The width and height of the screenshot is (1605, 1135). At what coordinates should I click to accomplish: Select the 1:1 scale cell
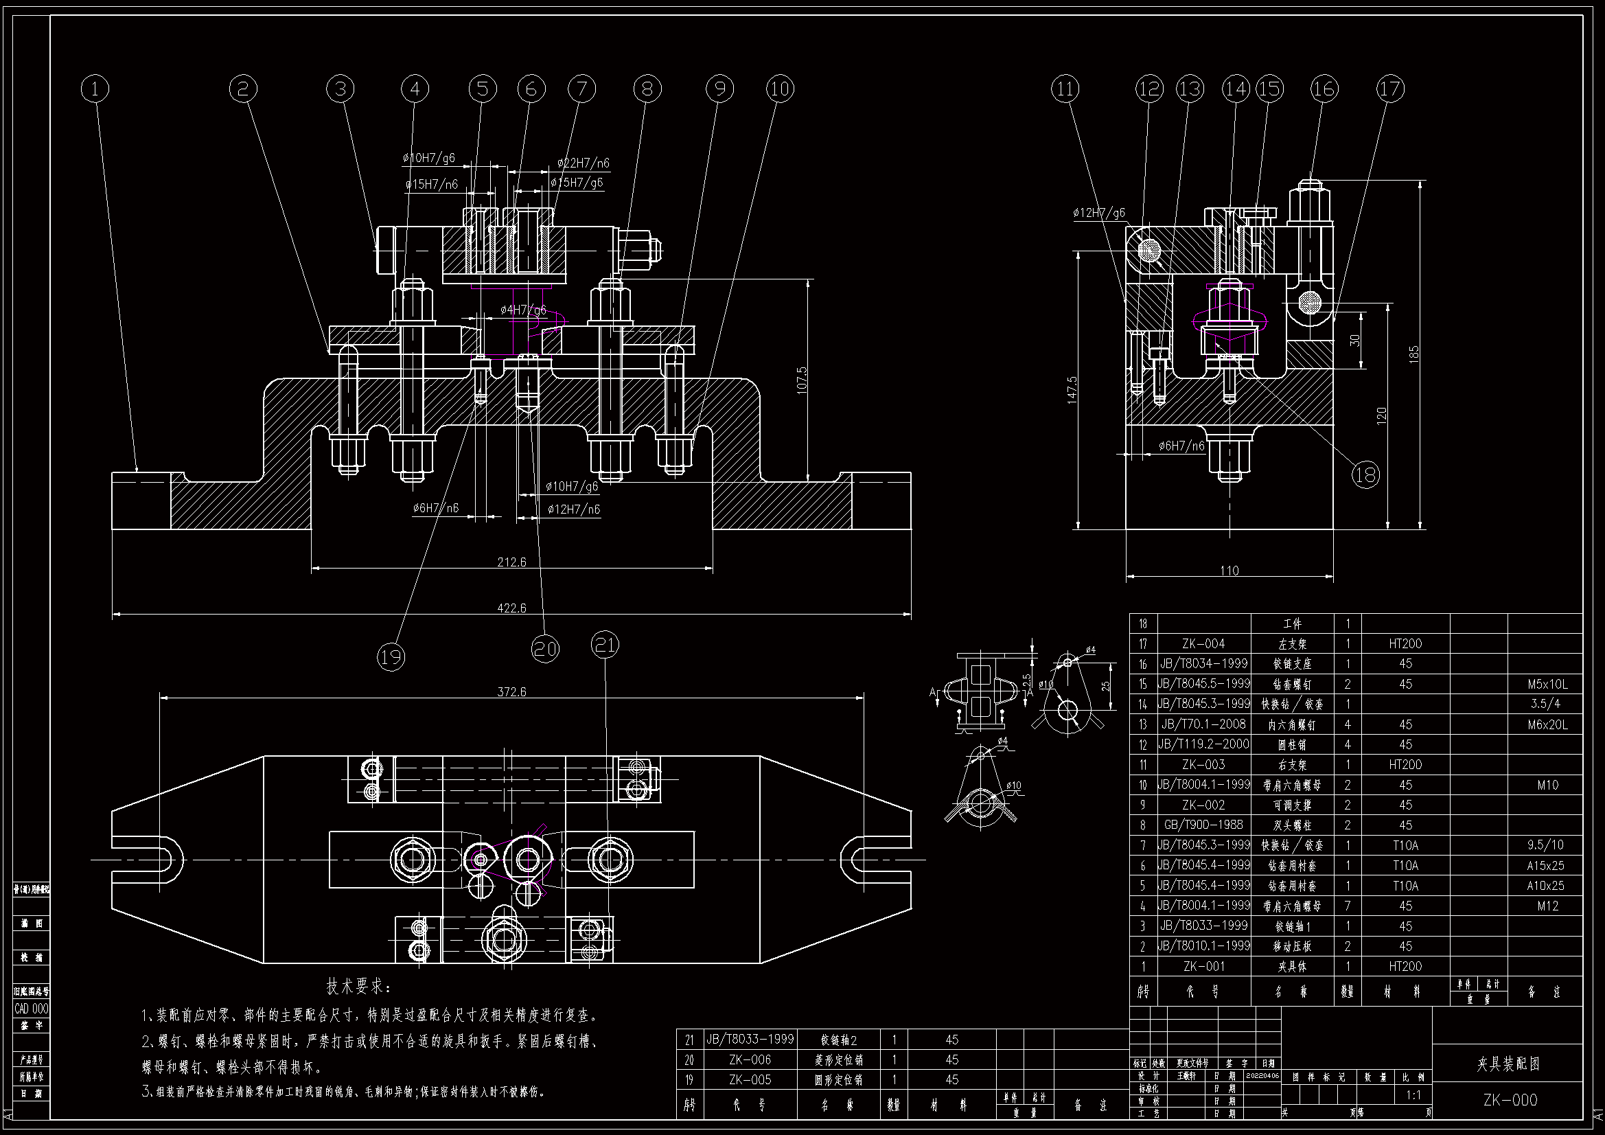pos(1413,1095)
